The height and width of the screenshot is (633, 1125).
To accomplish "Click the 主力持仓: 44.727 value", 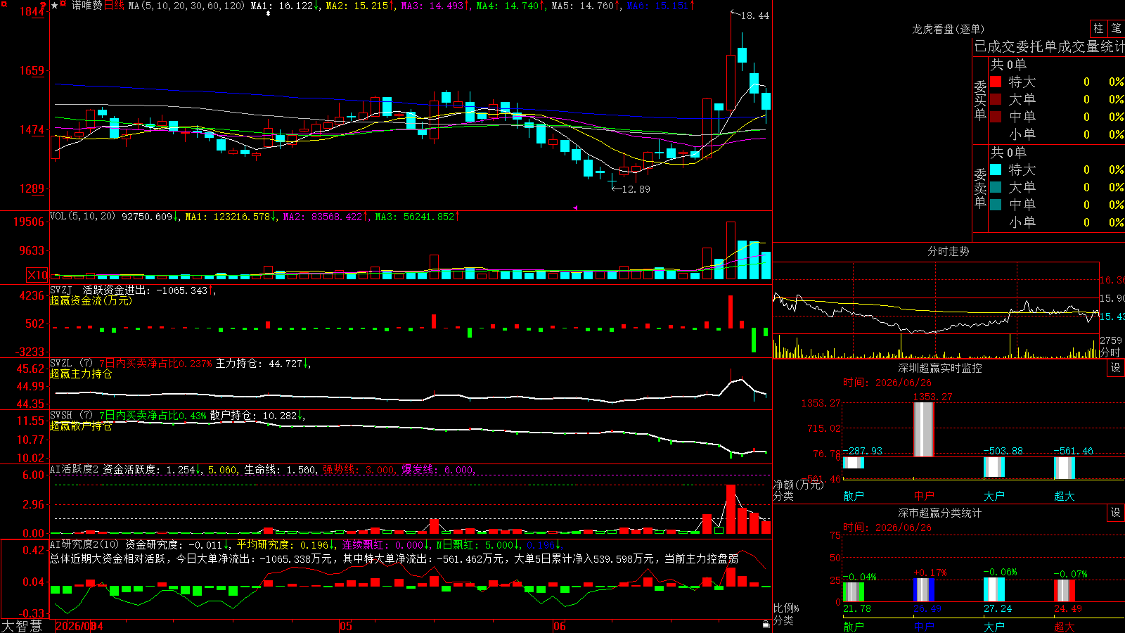I will [x=259, y=364].
